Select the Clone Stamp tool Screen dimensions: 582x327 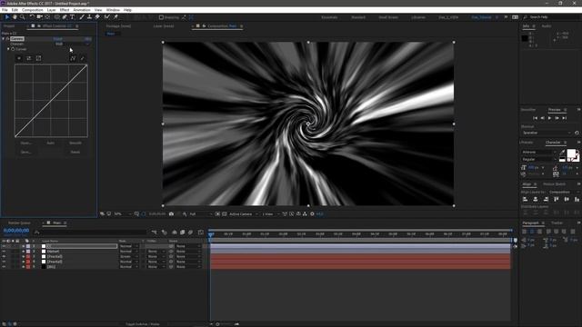coord(89,17)
